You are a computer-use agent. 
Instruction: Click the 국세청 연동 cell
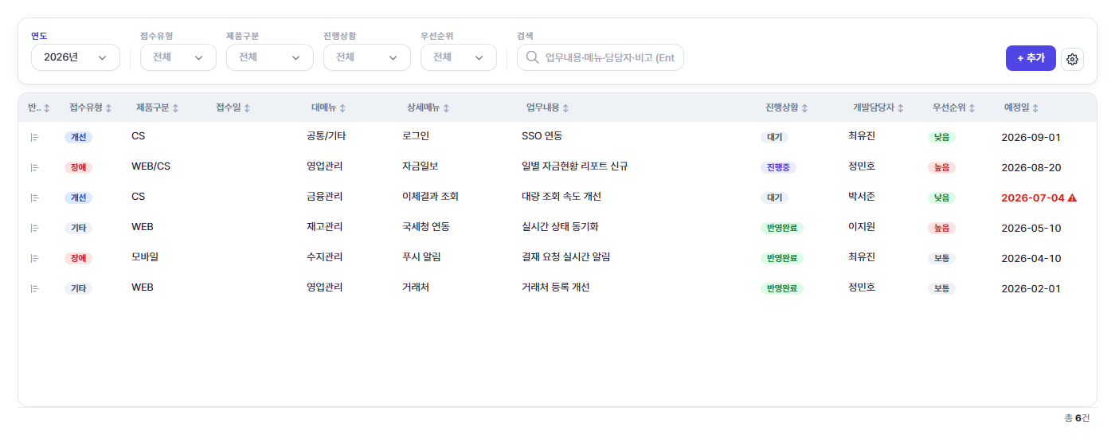click(426, 227)
